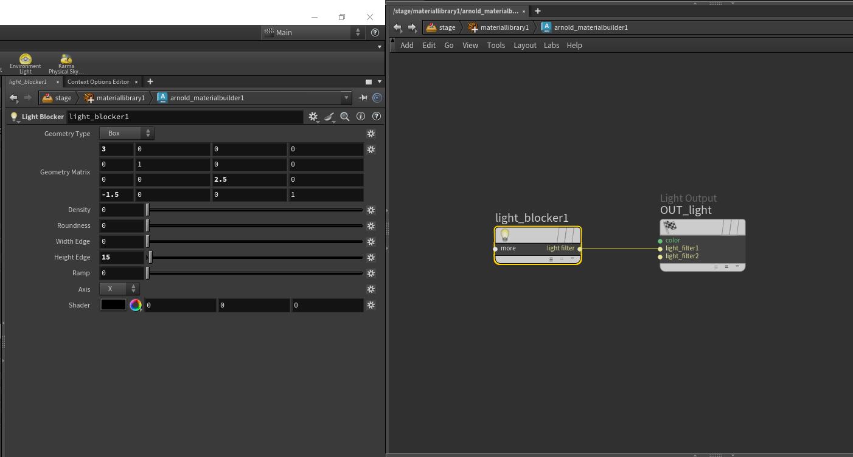Open the Axis X dropdown
The width and height of the screenshot is (853, 457).
[x=119, y=289]
